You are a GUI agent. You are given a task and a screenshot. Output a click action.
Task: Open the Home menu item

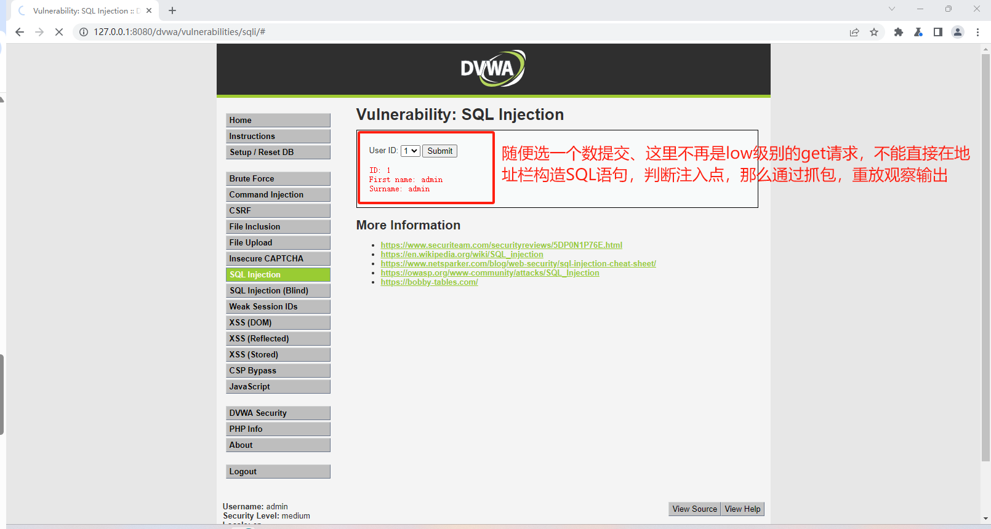(278, 120)
